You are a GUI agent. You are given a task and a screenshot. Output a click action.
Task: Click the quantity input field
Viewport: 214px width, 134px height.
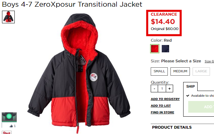(x=162, y=88)
